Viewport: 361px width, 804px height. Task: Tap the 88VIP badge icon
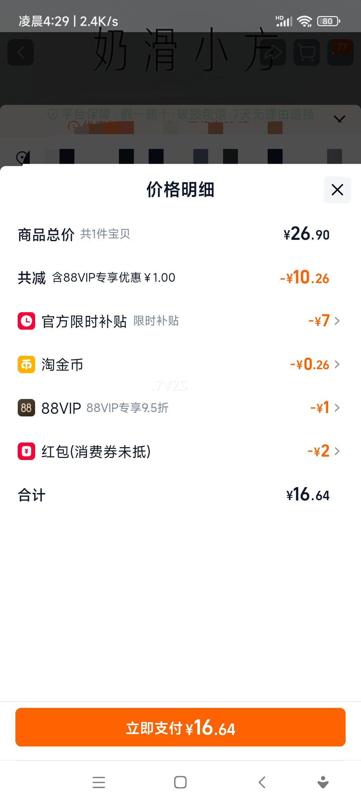26,408
